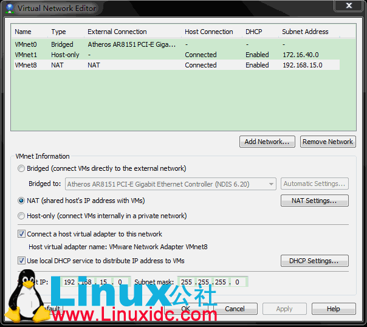The height and width of the screenshot is (327, 367).
Task: Select the VMnet8 row
Action: [x=177, y=65]
